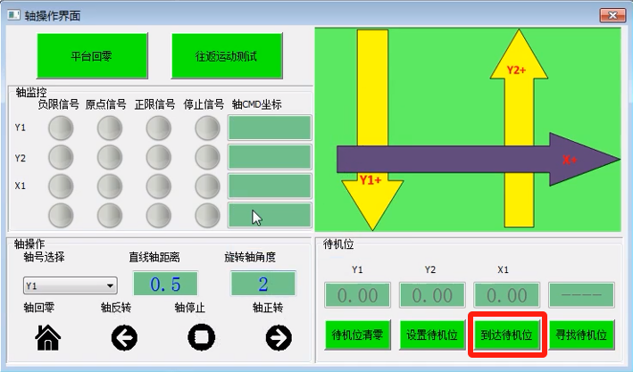This screenshot has height=372, width=633.
Task: Click the axis stop icon
Action: pyautogui.click(x=202, y=337)
